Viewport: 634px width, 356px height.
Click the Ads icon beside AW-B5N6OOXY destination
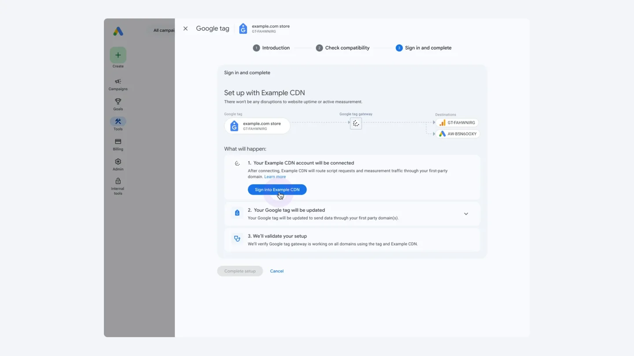[442, 134]
